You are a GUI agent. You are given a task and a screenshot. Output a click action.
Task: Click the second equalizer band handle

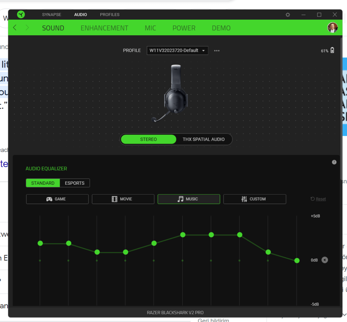69,243
